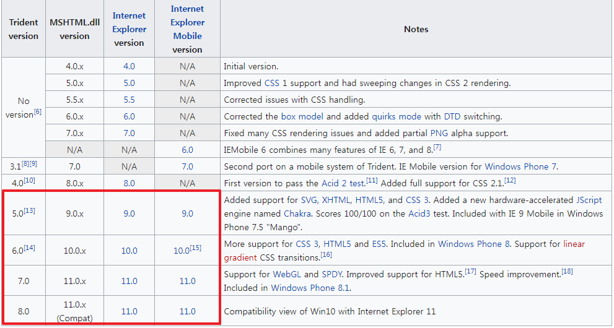Follow the ES5 link
This screenshot has width=614, height=328.
point(379,244)
